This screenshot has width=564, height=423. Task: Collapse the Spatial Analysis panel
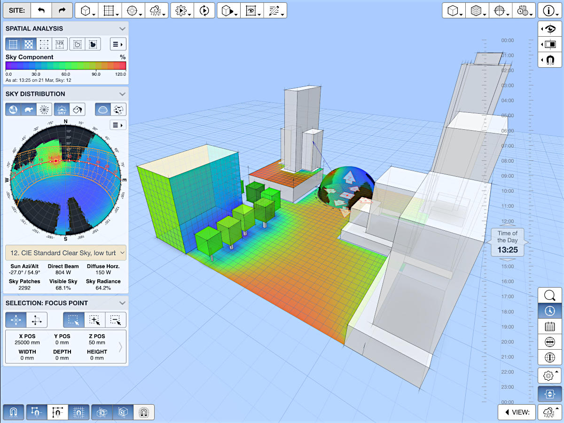(x=122, y=29)
